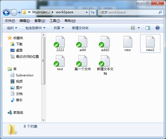Viewport: 166px width, 139px height.
Task: Open the address bar history dropdown
Action: tap(87, 12)
